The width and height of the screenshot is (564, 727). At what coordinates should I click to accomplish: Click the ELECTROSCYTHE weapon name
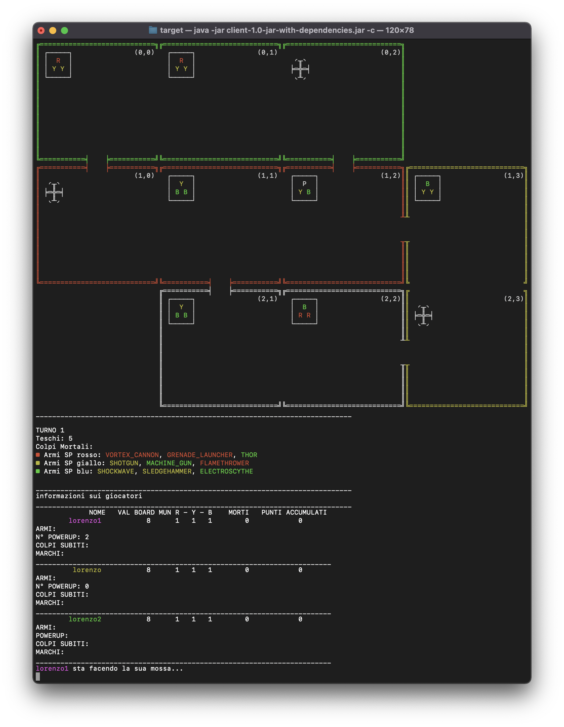coord(226,471)
